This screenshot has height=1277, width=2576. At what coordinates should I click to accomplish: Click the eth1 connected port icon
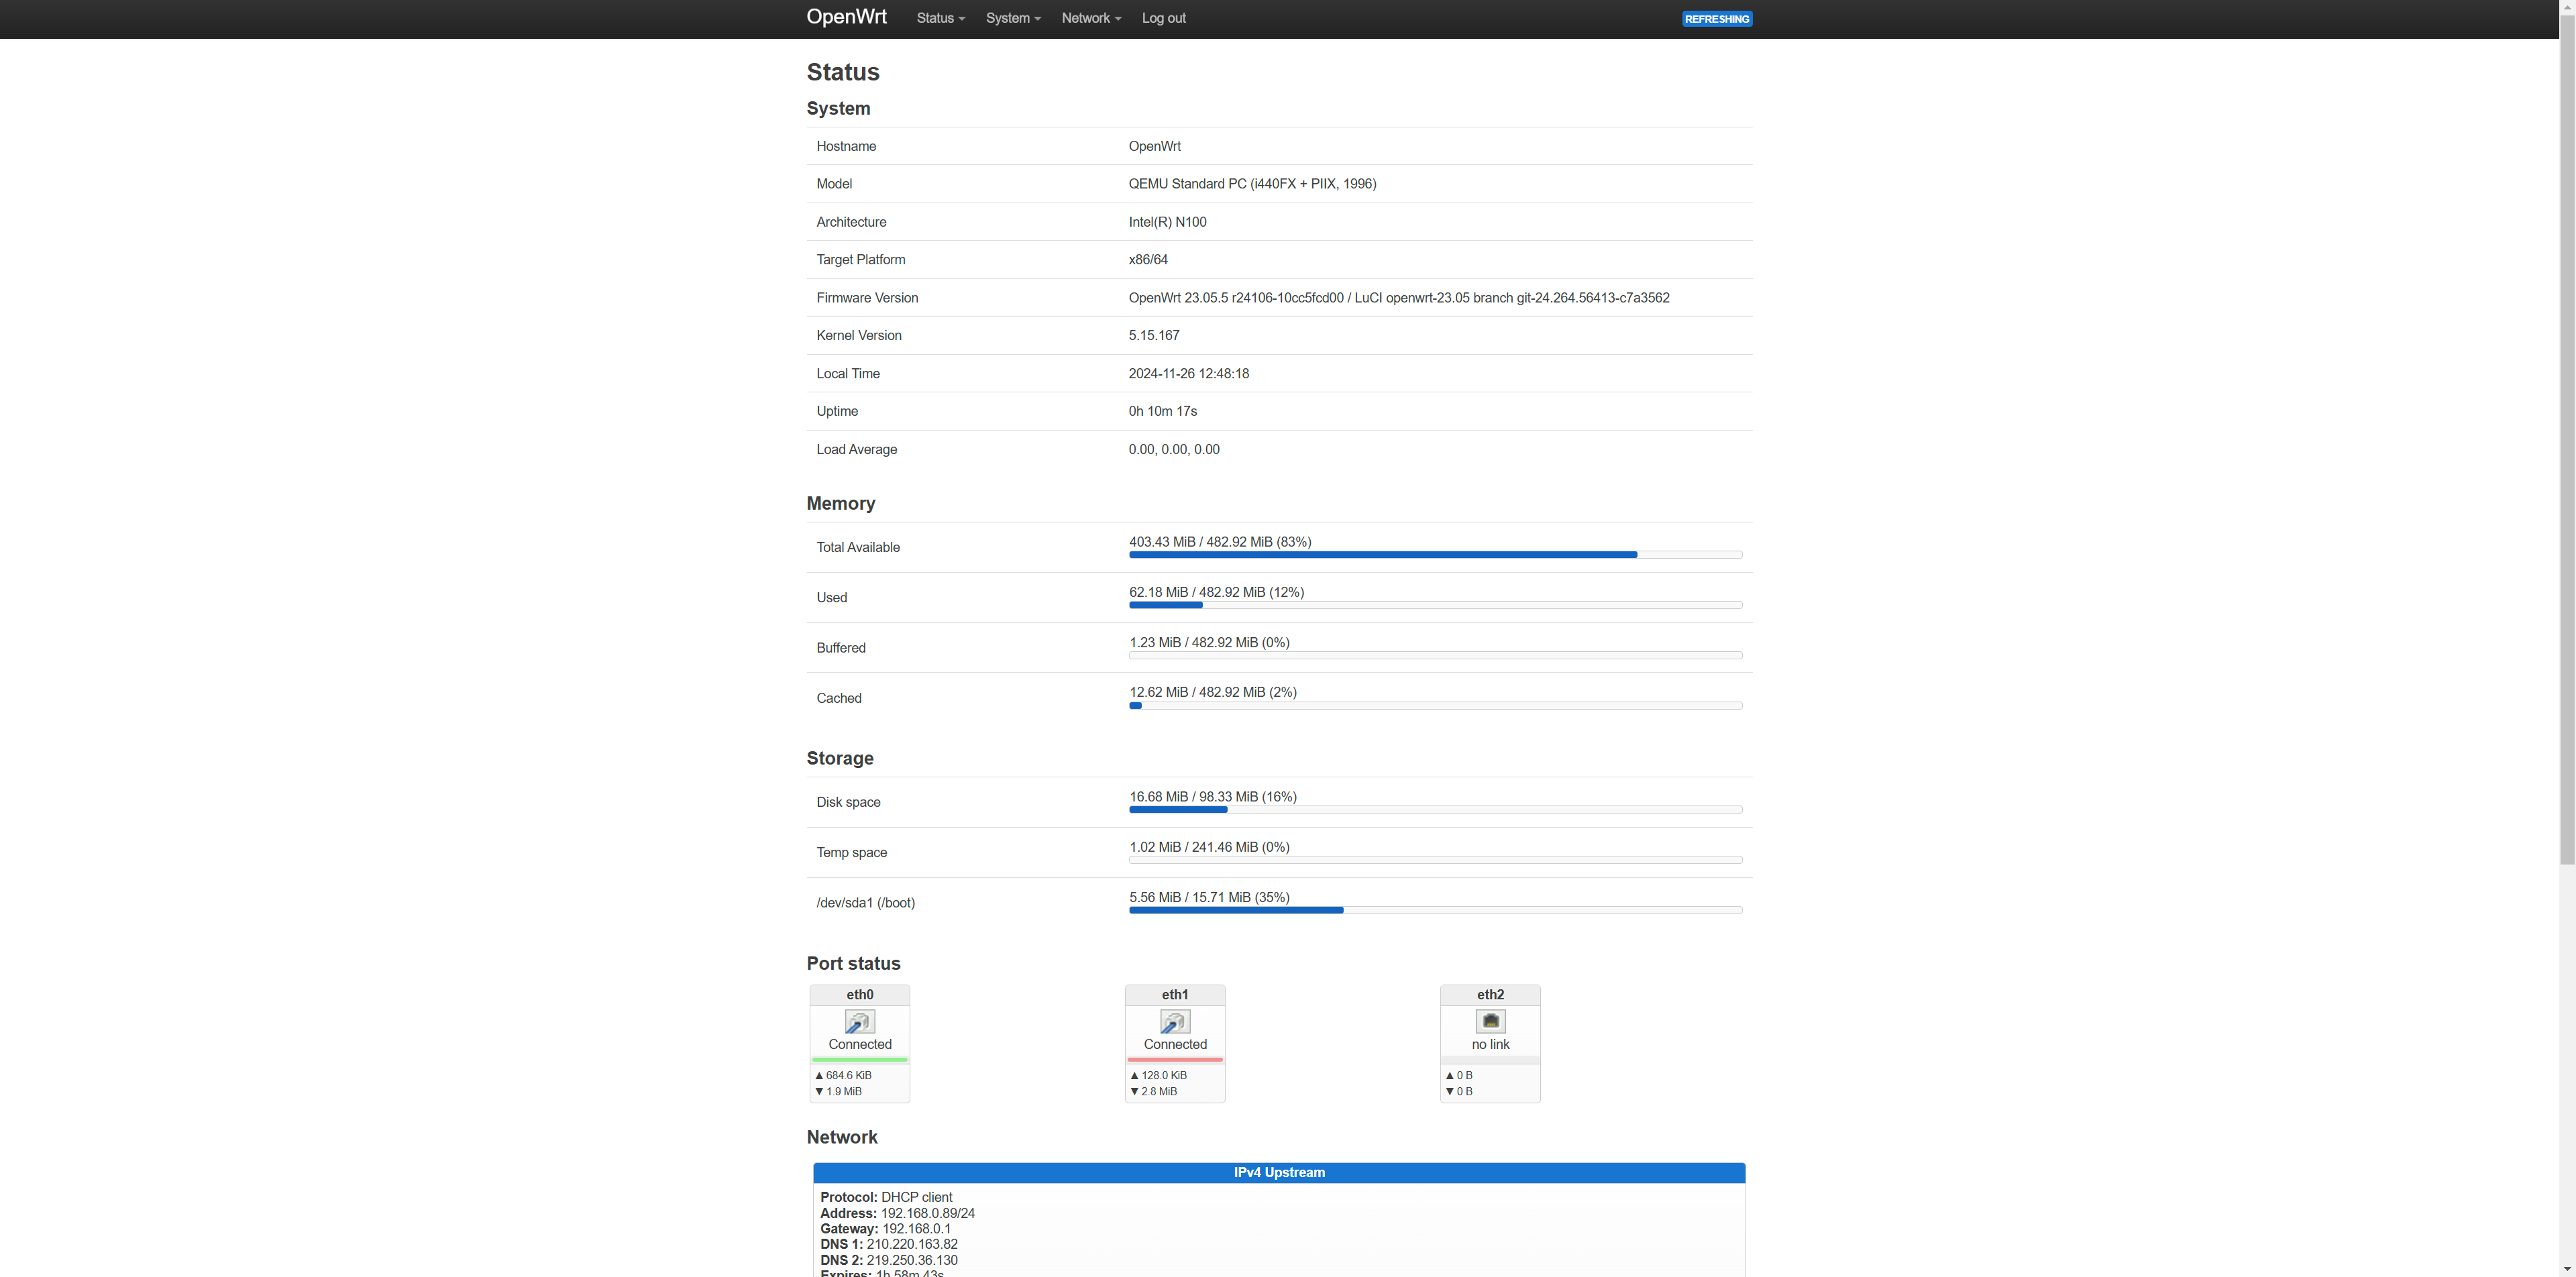click(x=1174, y=1021)
